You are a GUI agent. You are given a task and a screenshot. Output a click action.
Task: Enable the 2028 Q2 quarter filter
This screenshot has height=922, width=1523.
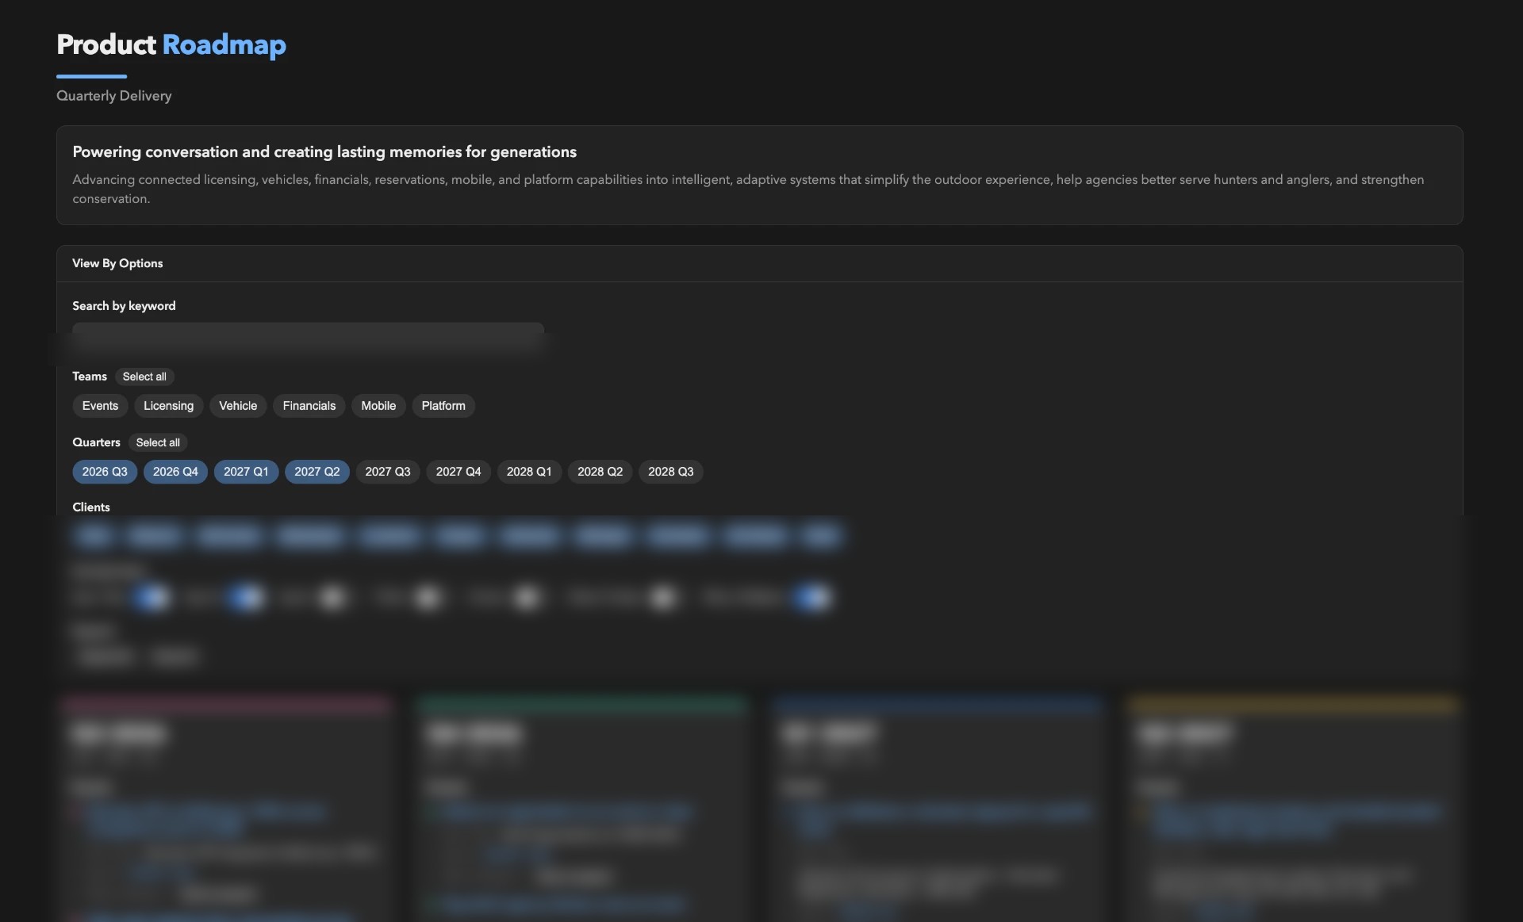(600, 472)
